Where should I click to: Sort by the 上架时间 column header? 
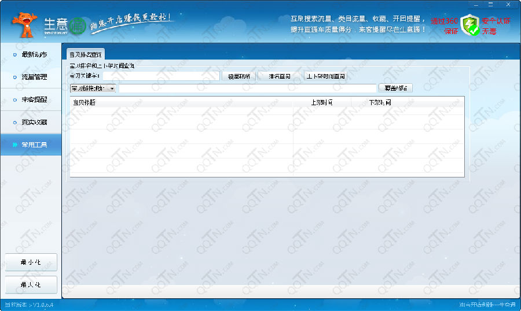(x=322, y=102)
